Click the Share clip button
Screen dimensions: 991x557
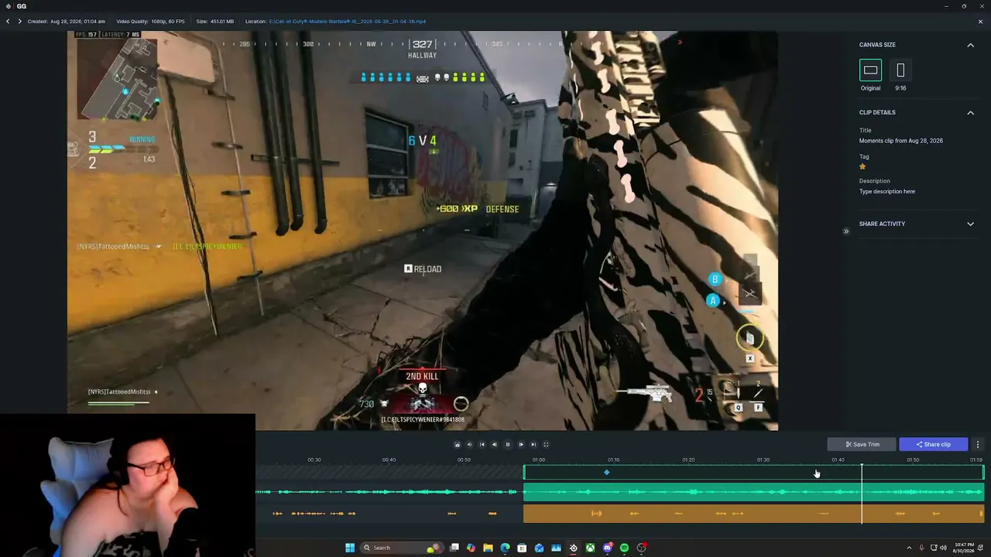tap(934, 444)
